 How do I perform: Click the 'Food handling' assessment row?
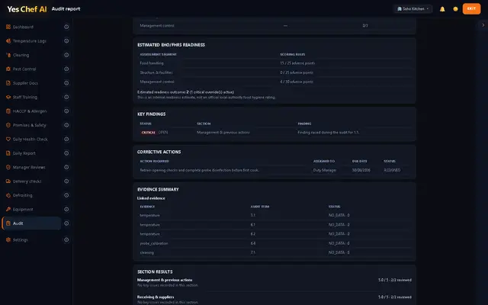274,63
